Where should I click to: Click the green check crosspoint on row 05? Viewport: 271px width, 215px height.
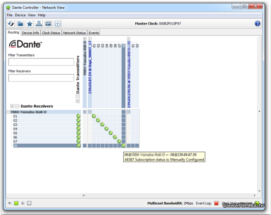pos(111,133)
